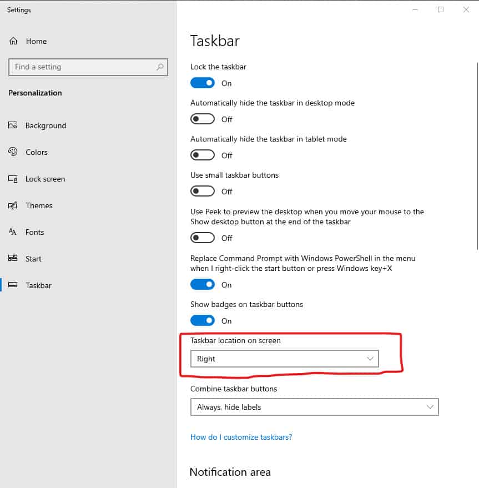Focus the Find a setting search box
Viewport: 479px width, 488px height.
click(x=88, y=67)
